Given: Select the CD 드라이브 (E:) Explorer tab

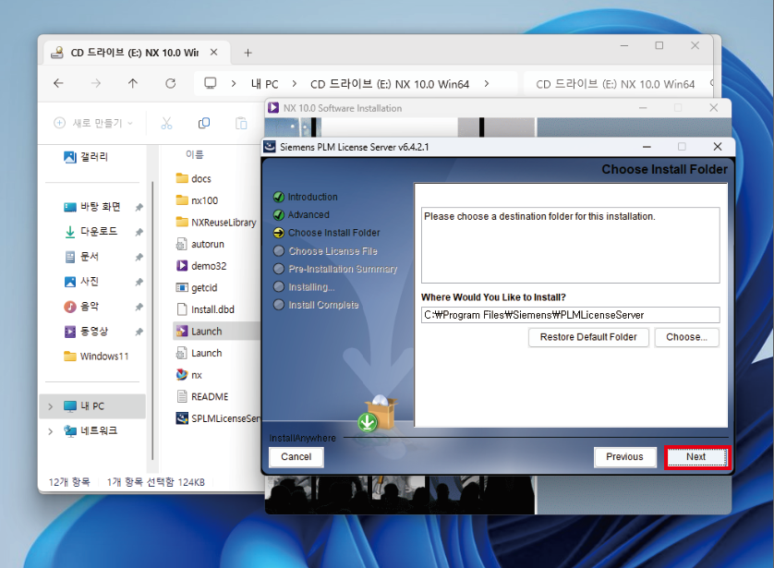Looking at the screenshot, I should coord(137,53).
